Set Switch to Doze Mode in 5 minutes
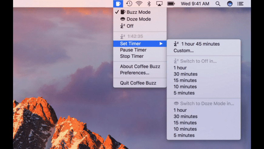This screenshot has width=264, height=149. (204, 135)
